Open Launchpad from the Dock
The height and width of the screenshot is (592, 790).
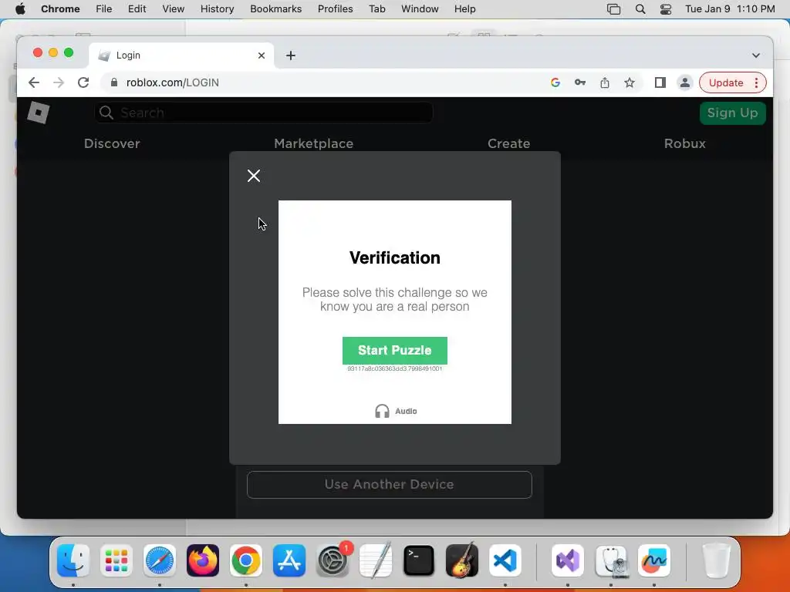(x=116, y=560)
